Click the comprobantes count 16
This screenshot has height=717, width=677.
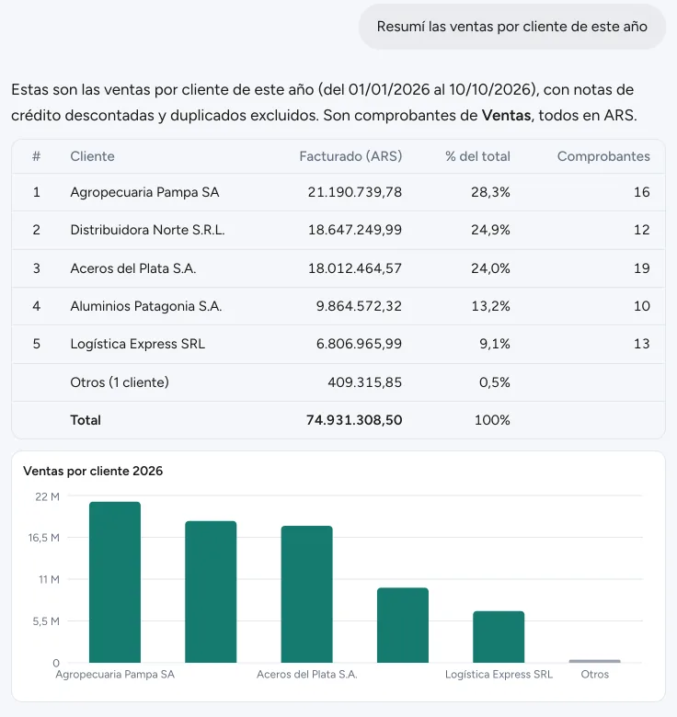642,192
